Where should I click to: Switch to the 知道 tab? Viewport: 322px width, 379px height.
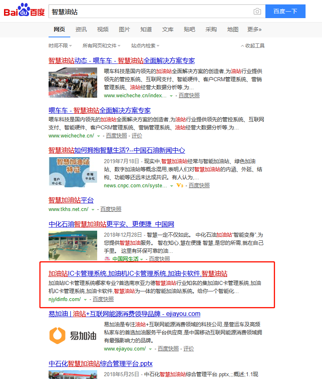(x=146, y=29)
